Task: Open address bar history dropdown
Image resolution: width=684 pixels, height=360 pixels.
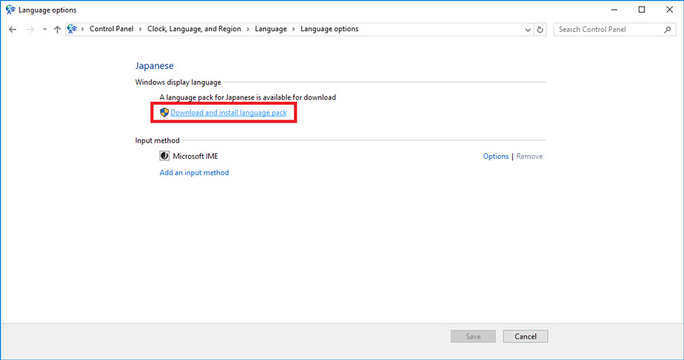Action: [528, 30]
